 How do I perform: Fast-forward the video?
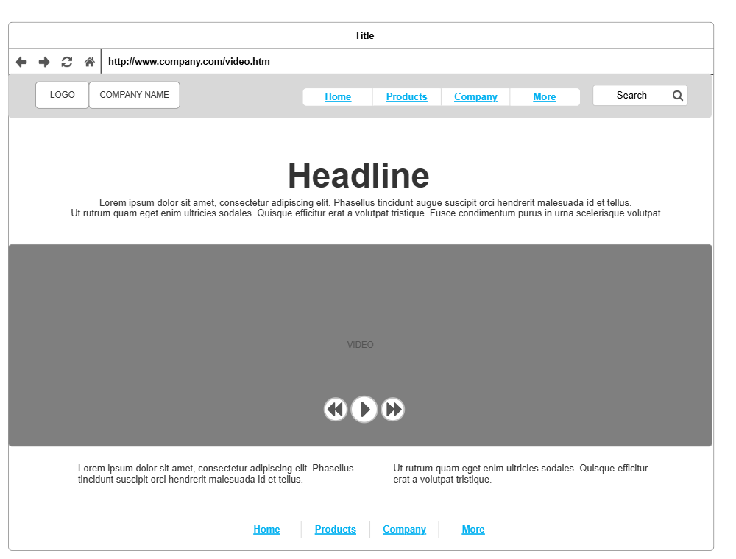tap(393, 409)
